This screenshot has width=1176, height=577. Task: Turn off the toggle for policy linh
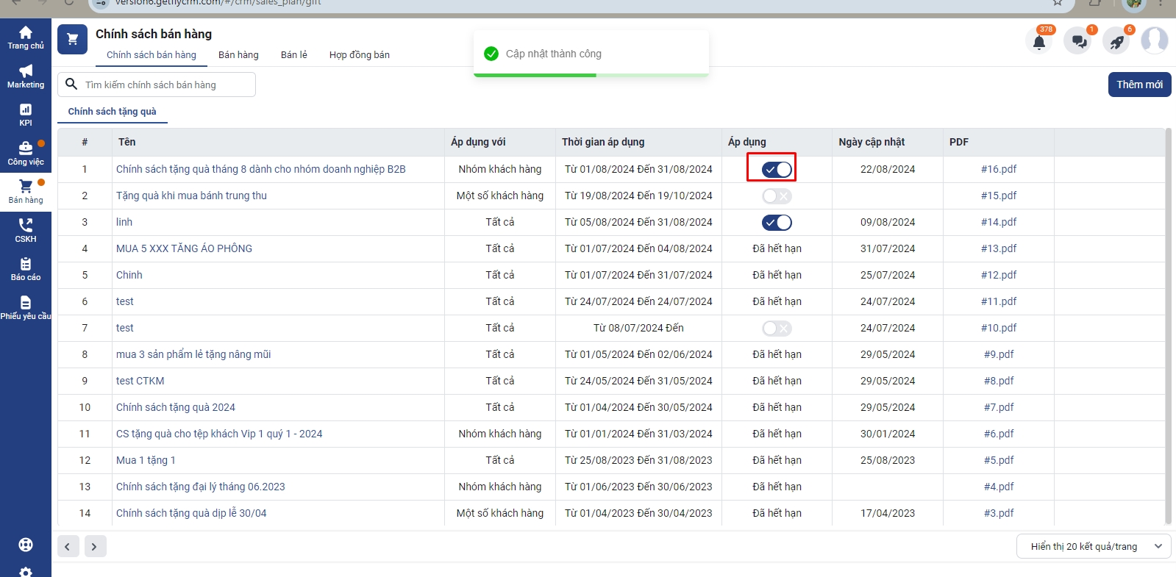777,223
